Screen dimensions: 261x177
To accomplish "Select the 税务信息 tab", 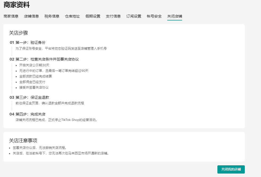I will click(52, 16).
